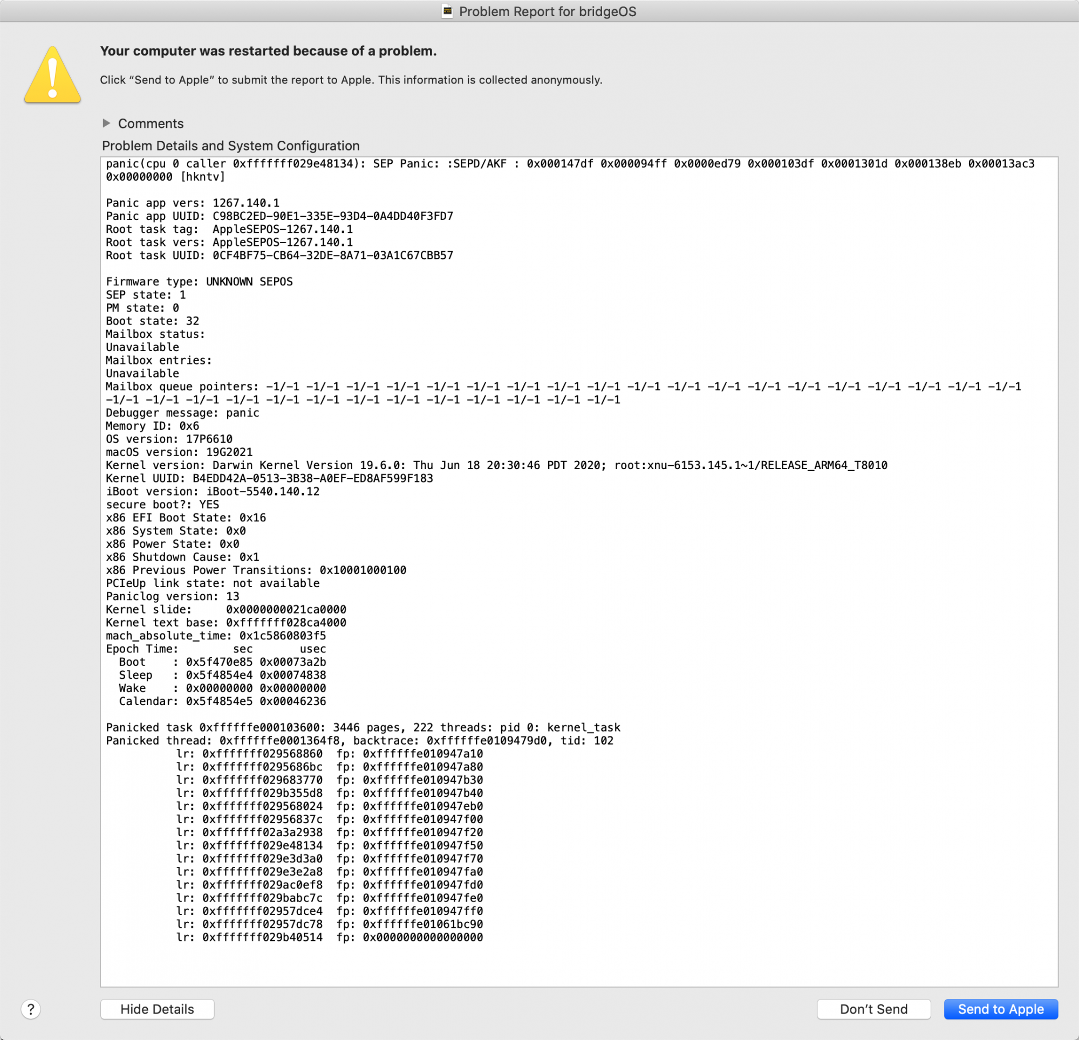Click 'x86 System State: 0x0' line
The width and height of the screenshot is (1079, 1040).
[x=176, y=531]
